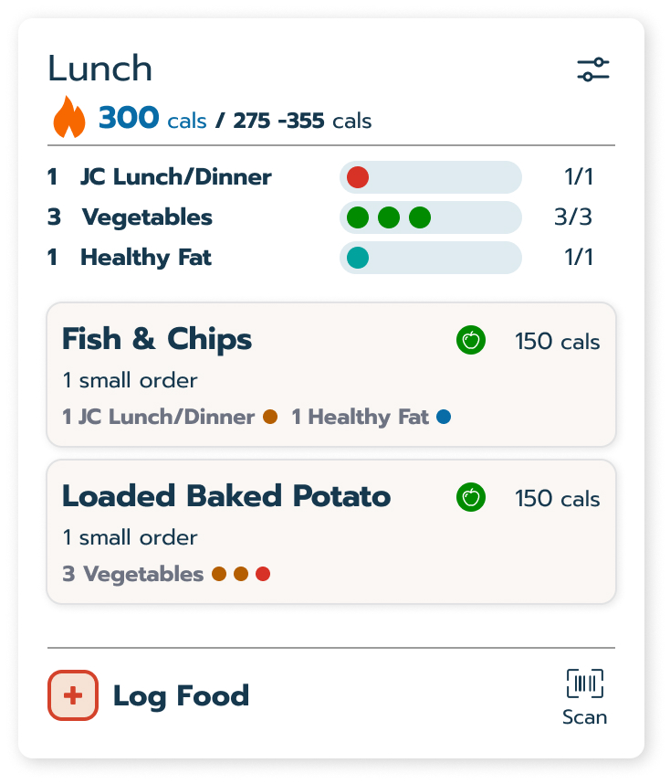This screenshot has height=784, width=670.
Task: Click the Scan text label
Action: pos(584,717)
